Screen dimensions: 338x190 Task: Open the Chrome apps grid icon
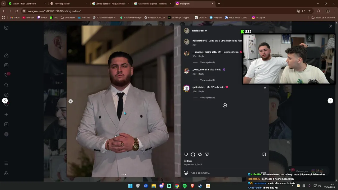3,17
